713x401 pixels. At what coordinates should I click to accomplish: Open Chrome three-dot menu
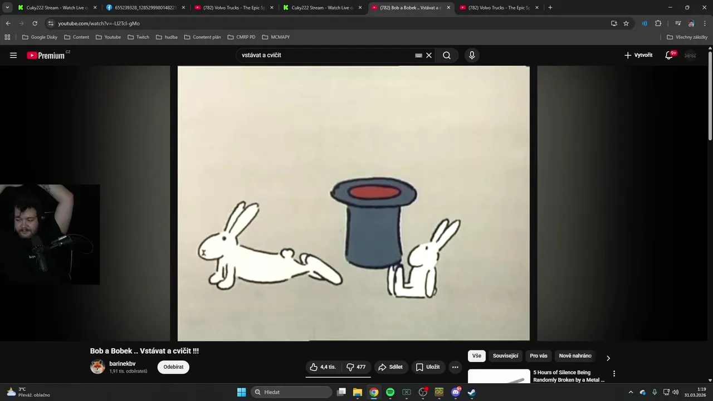pyautogui.click(x=705, y=23)
